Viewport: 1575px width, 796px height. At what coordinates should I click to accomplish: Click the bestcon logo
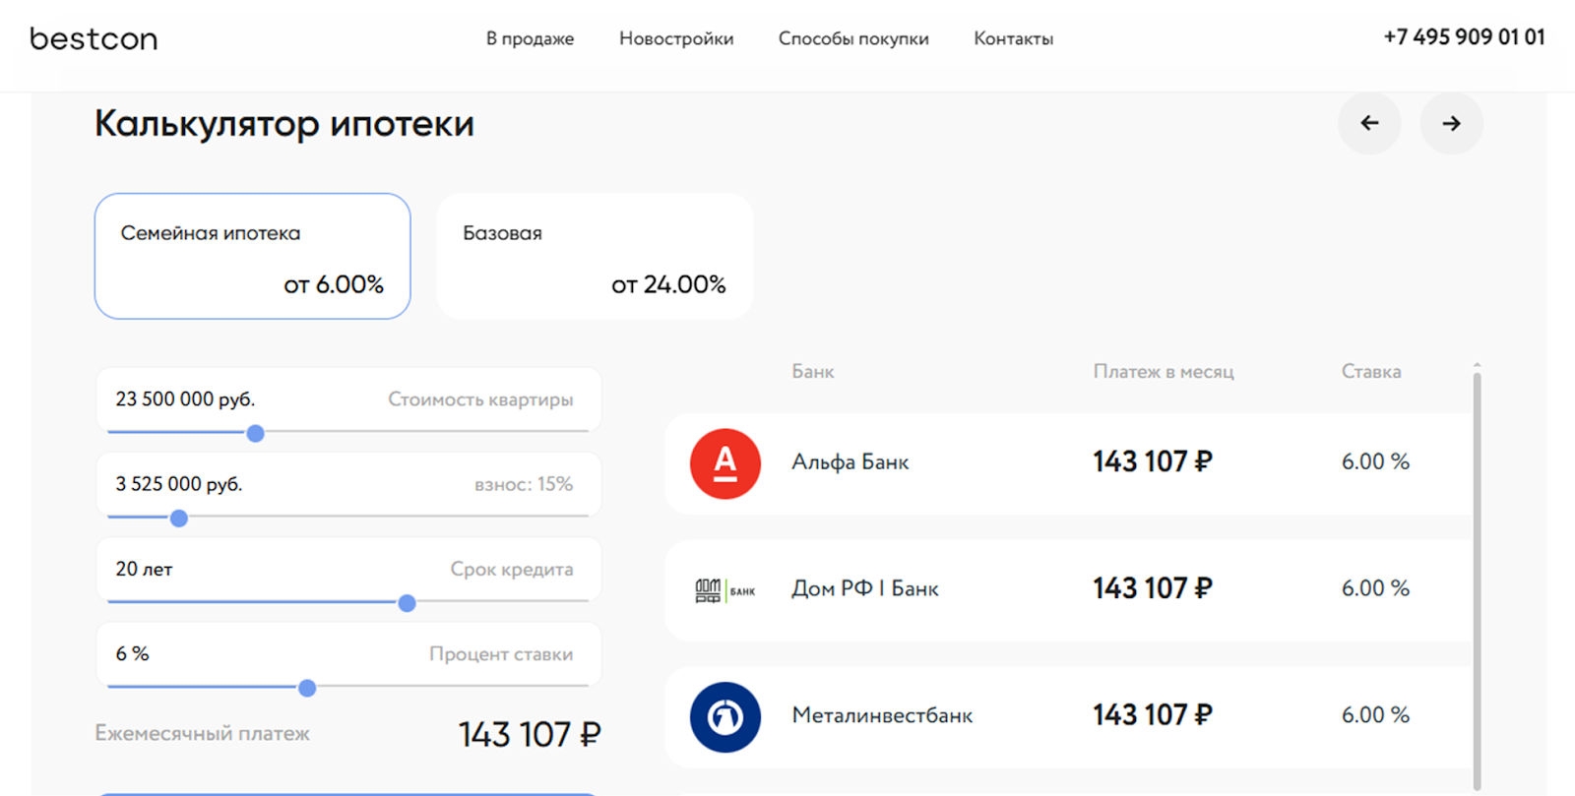pyautogui.click(x=94, y=39)
